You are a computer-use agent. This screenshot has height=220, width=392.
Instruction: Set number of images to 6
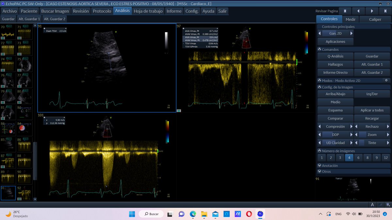pos(358,158)
